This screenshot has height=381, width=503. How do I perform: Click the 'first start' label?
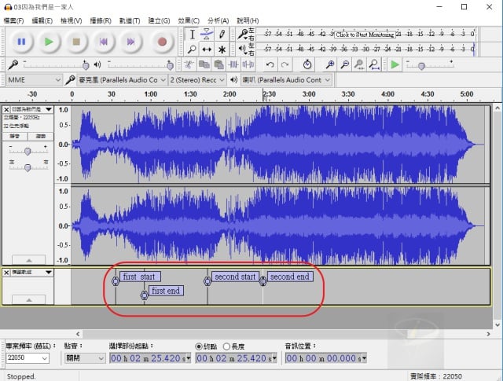tap(139, 277)
